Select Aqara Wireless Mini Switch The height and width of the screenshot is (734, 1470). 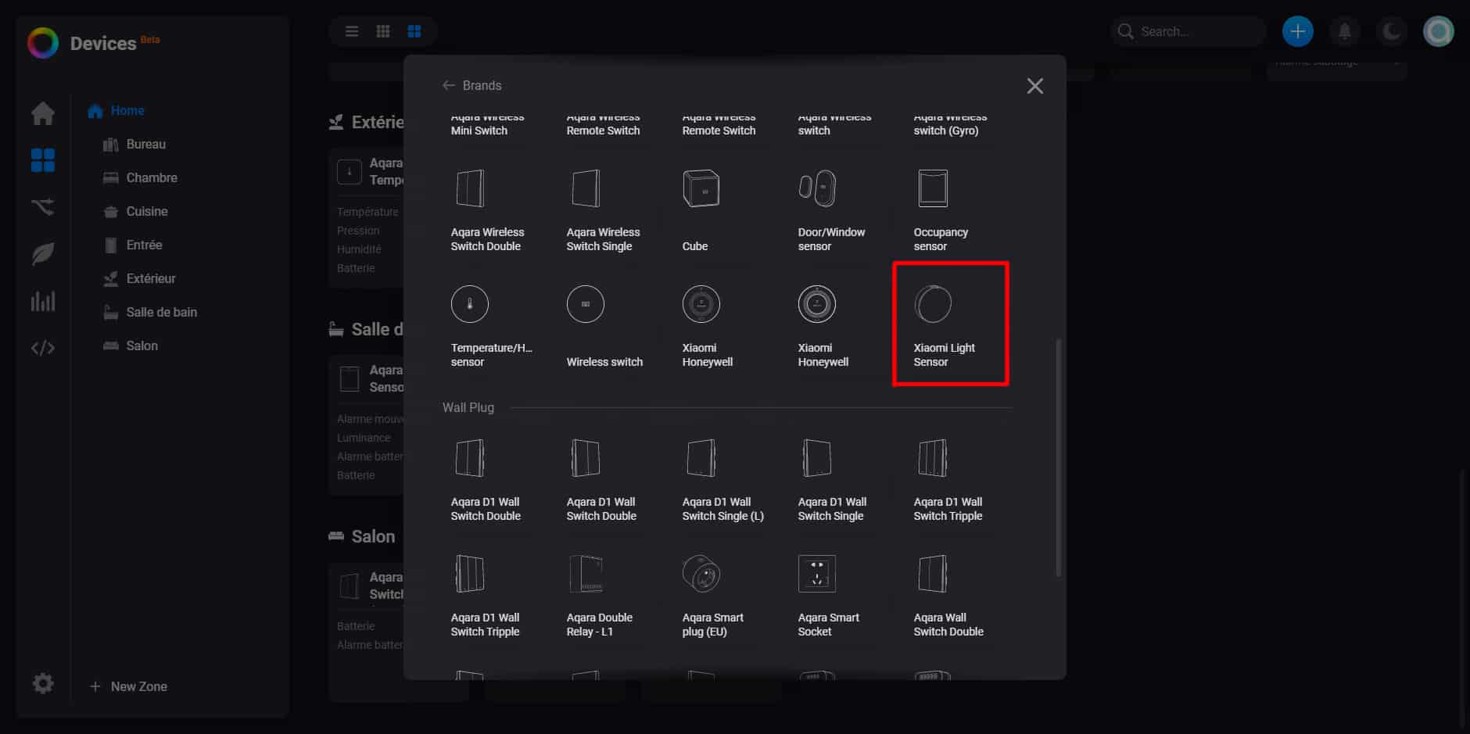[487, 125]
